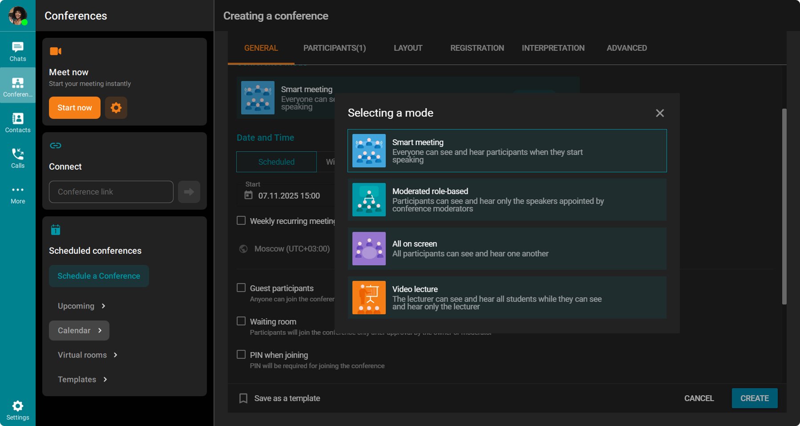Close the Selecting a mode dialog
The width and height of the screenshot is (800, 426).
click(659, 113)
